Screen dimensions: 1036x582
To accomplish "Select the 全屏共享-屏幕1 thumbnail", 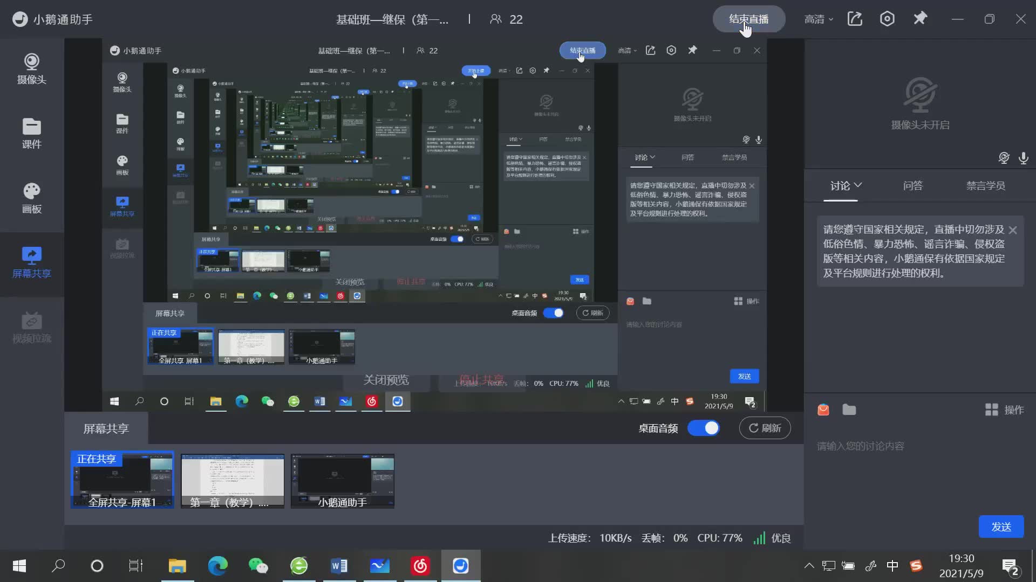I will coord(122,480).
